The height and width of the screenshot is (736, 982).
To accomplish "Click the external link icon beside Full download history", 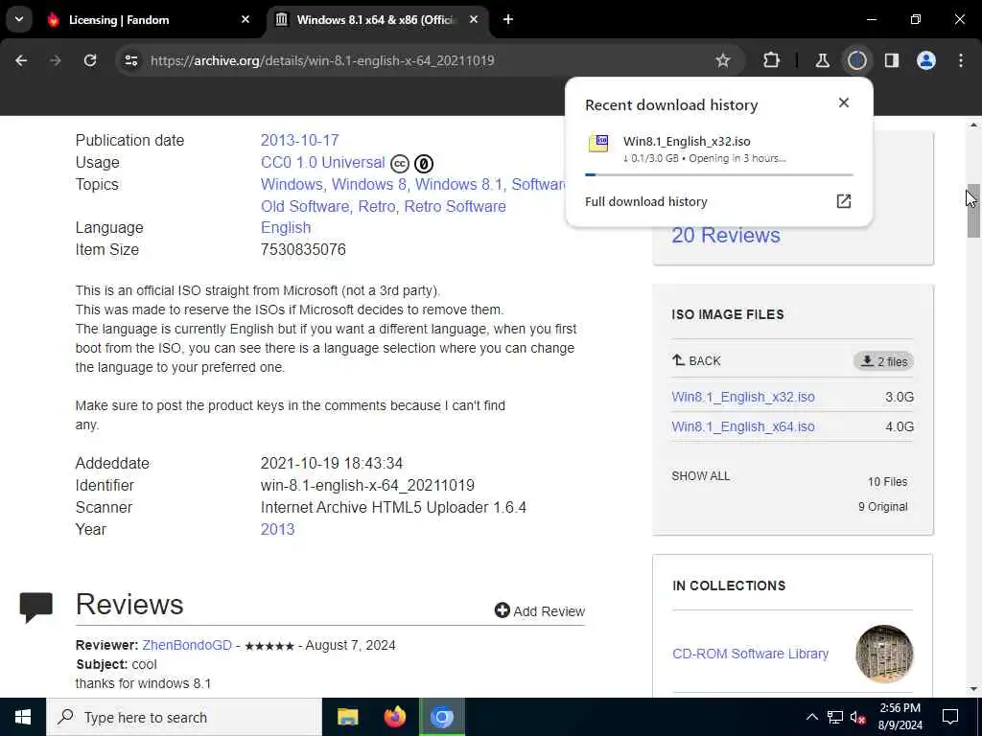I will 844,201.
